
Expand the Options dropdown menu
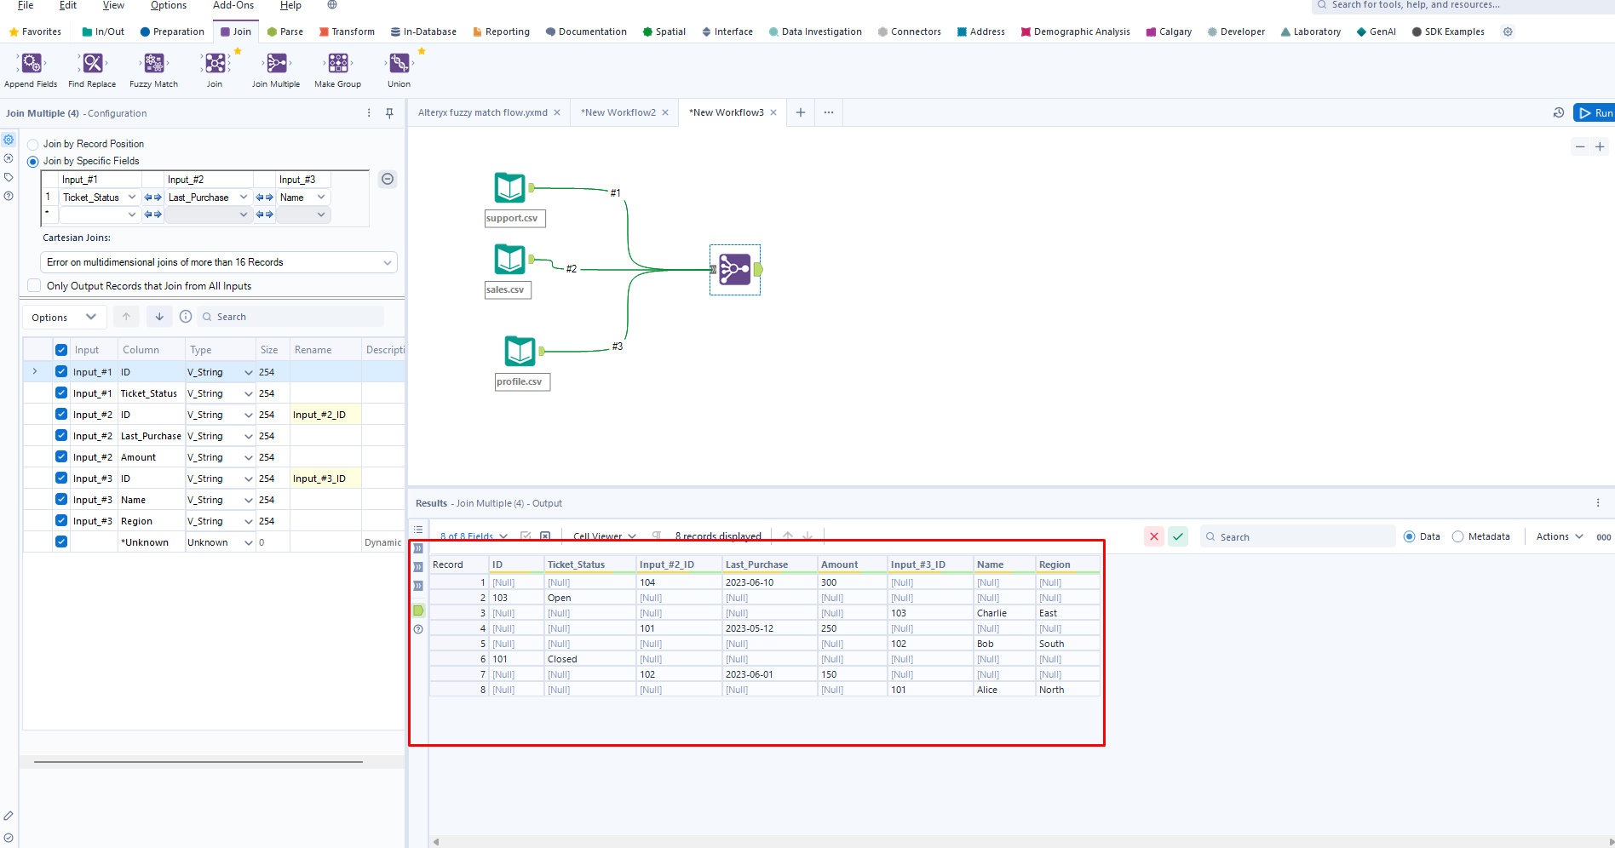coord(64,318)
